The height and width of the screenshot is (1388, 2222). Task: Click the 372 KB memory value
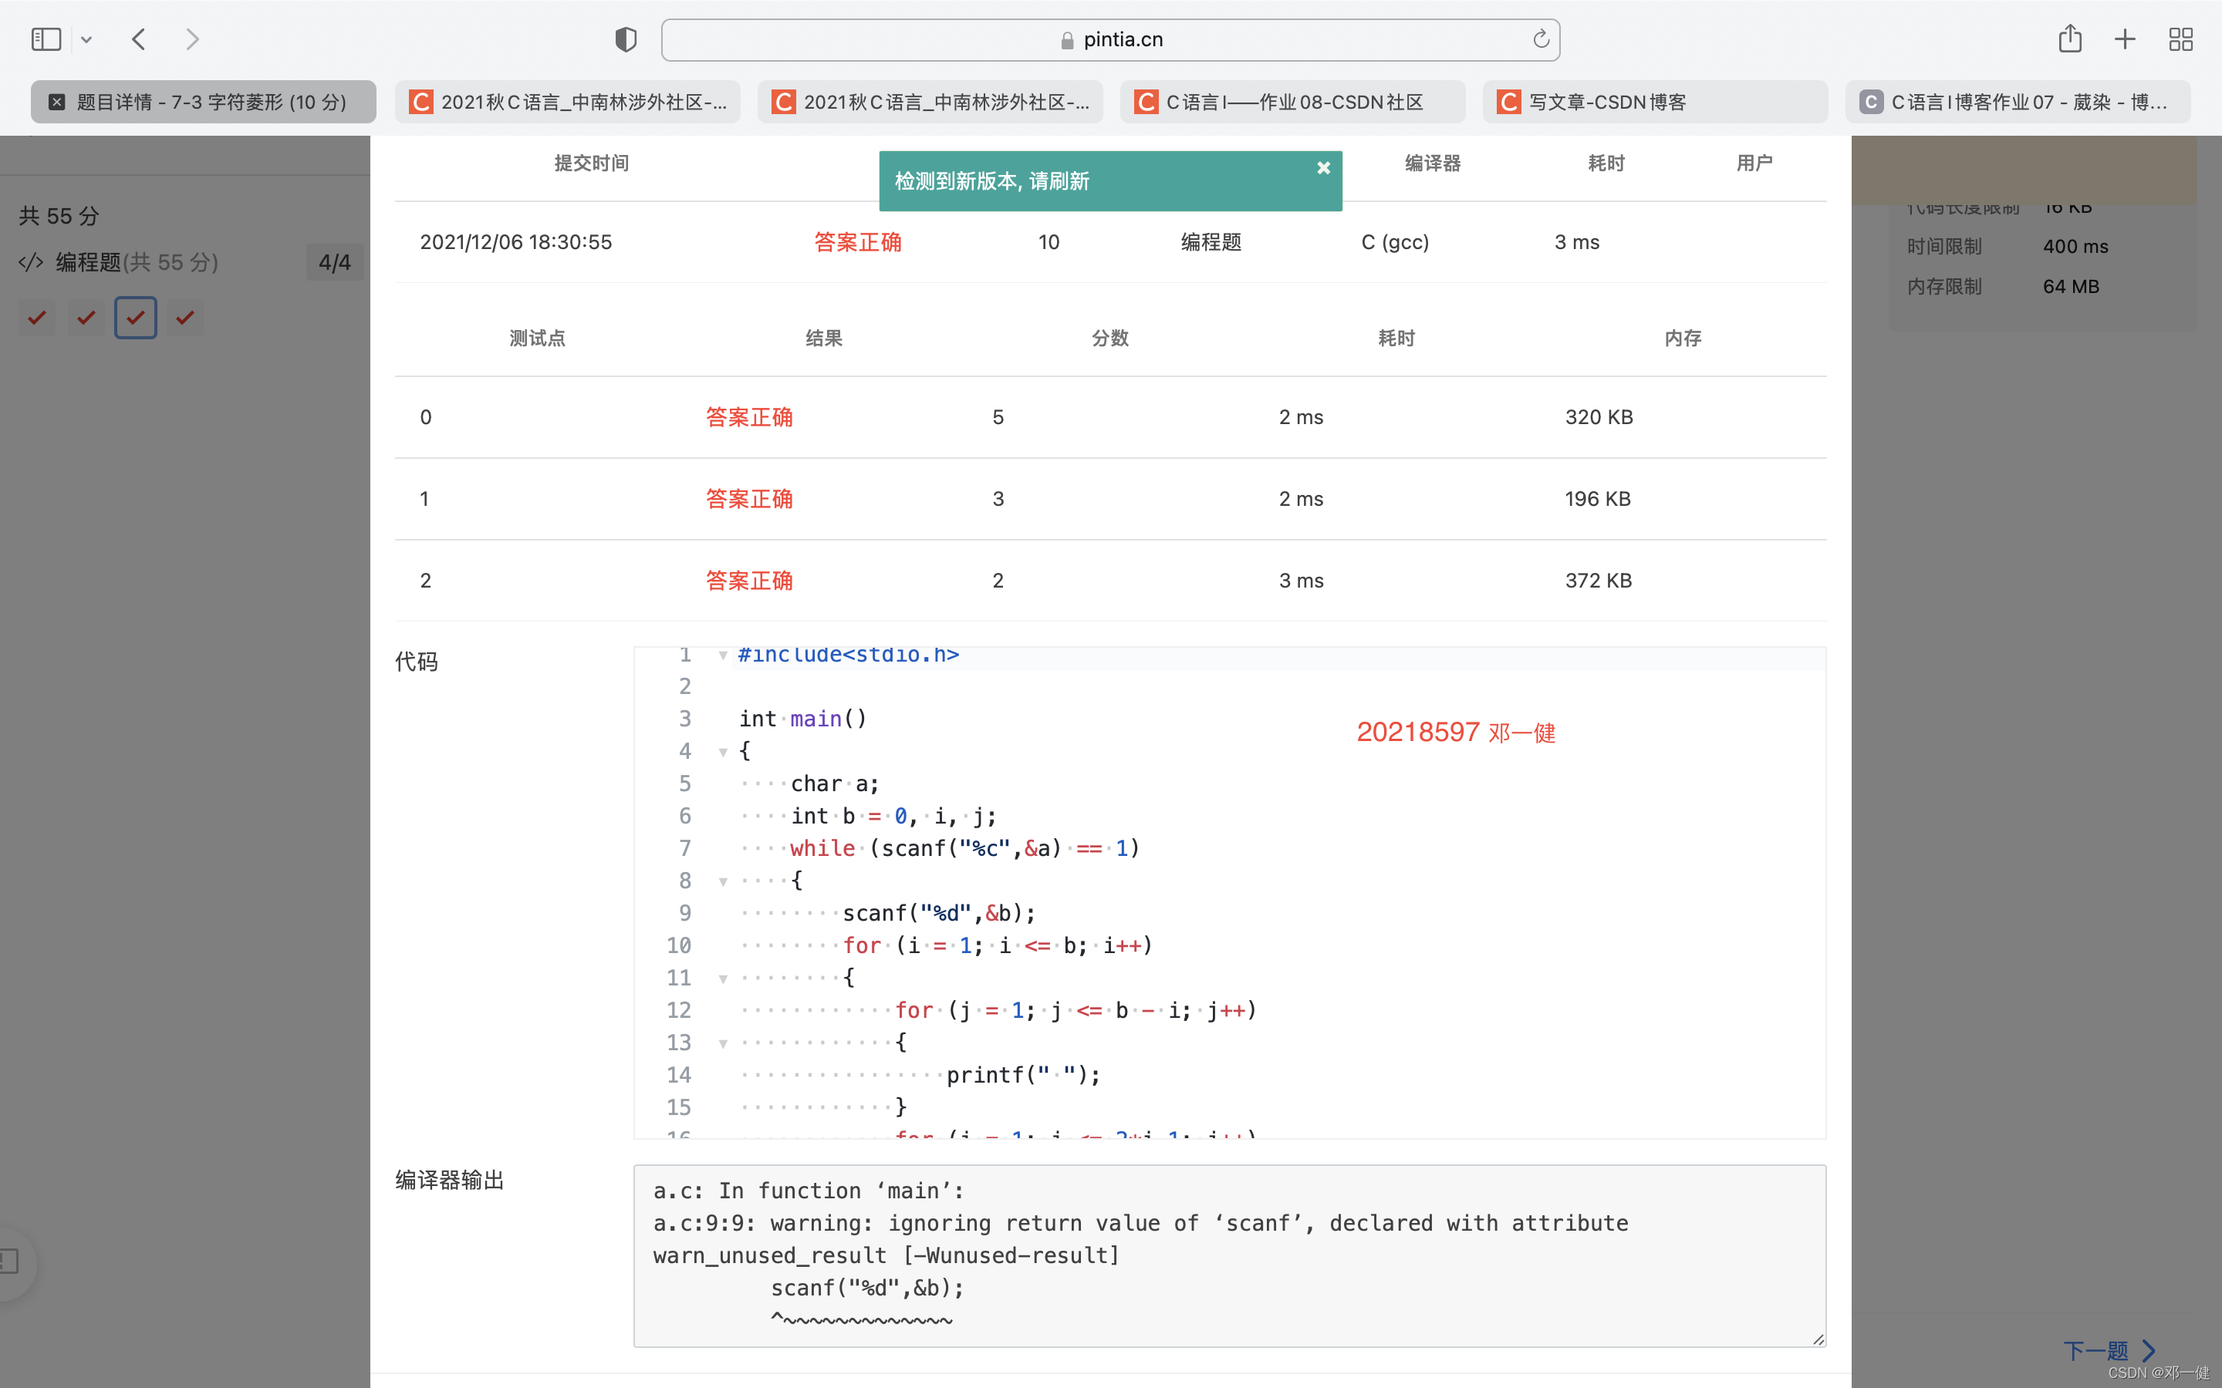(x=1599, y=580)
